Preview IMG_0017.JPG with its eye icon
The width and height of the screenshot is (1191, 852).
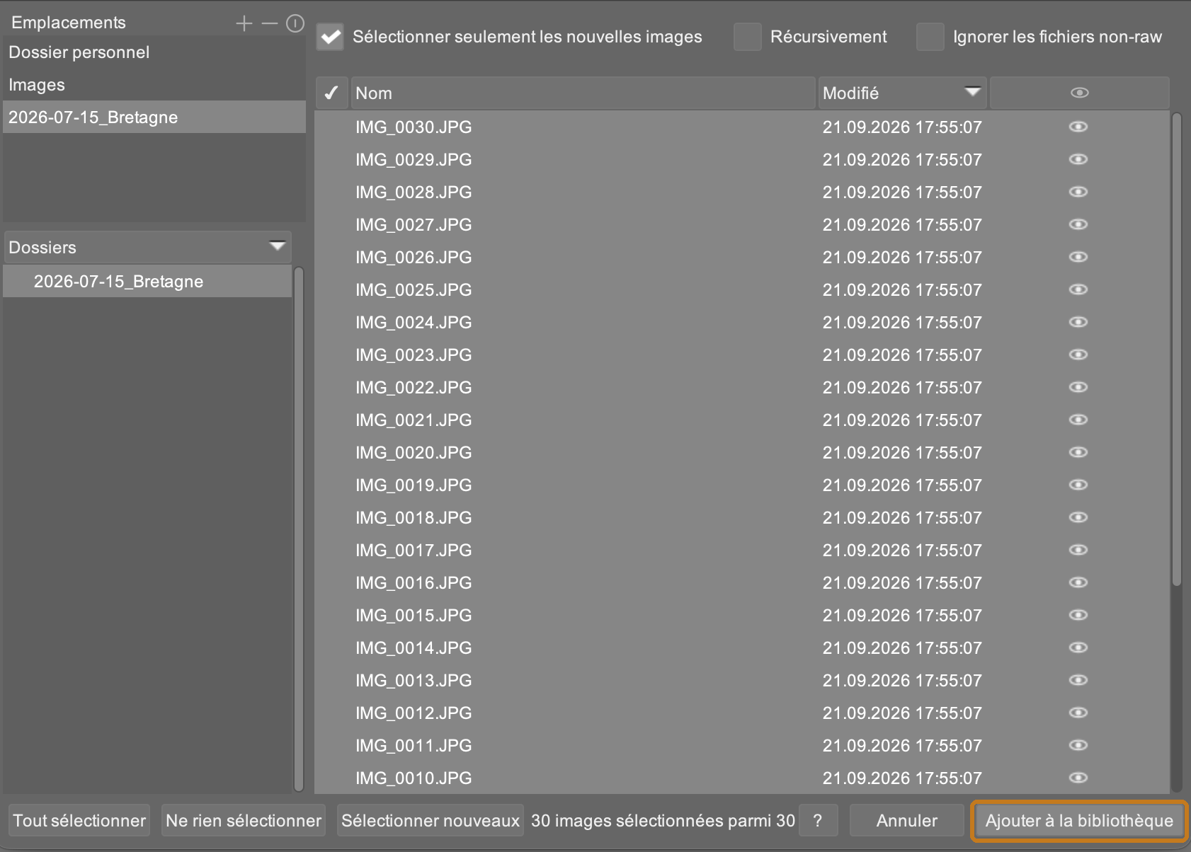(1078, 550)
